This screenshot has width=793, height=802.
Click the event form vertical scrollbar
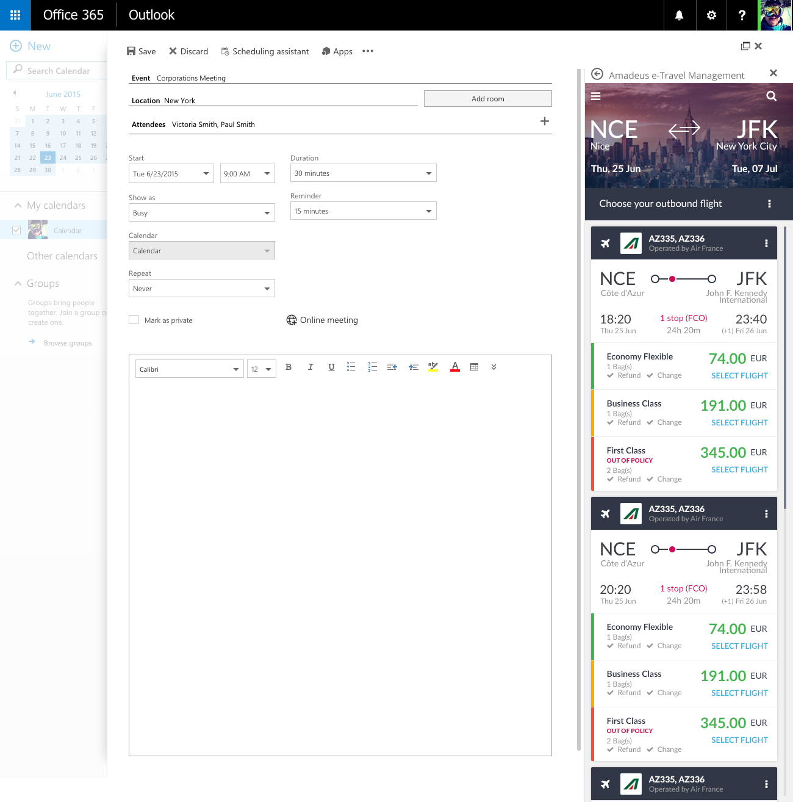(578, 409)
